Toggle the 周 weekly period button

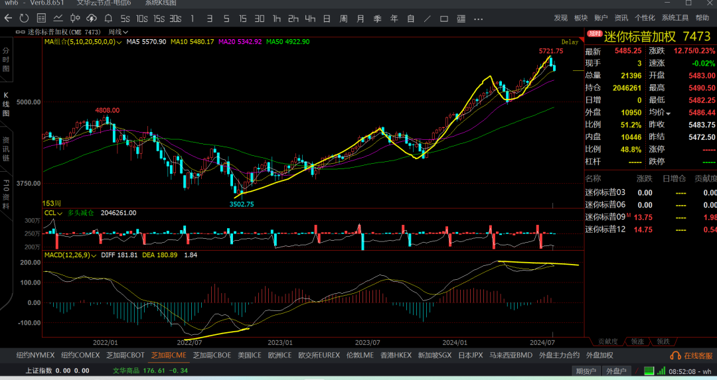[343, 19]
